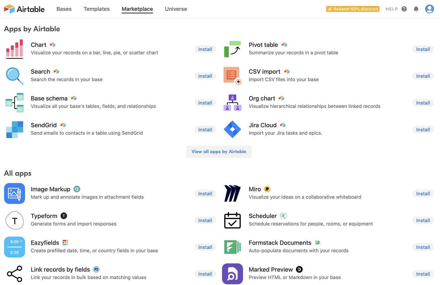
Task: Install the Jira Cloud app
Action: 423,130
